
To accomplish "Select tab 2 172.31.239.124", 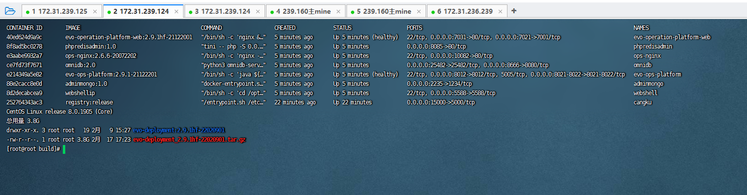I will pos(143,11).
